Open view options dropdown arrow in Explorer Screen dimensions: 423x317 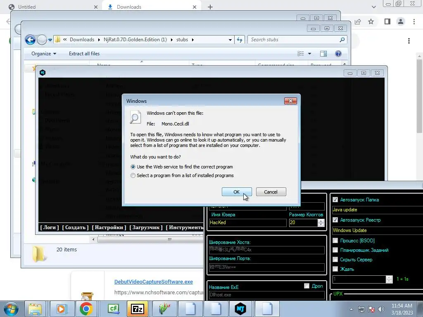point(310,54)
